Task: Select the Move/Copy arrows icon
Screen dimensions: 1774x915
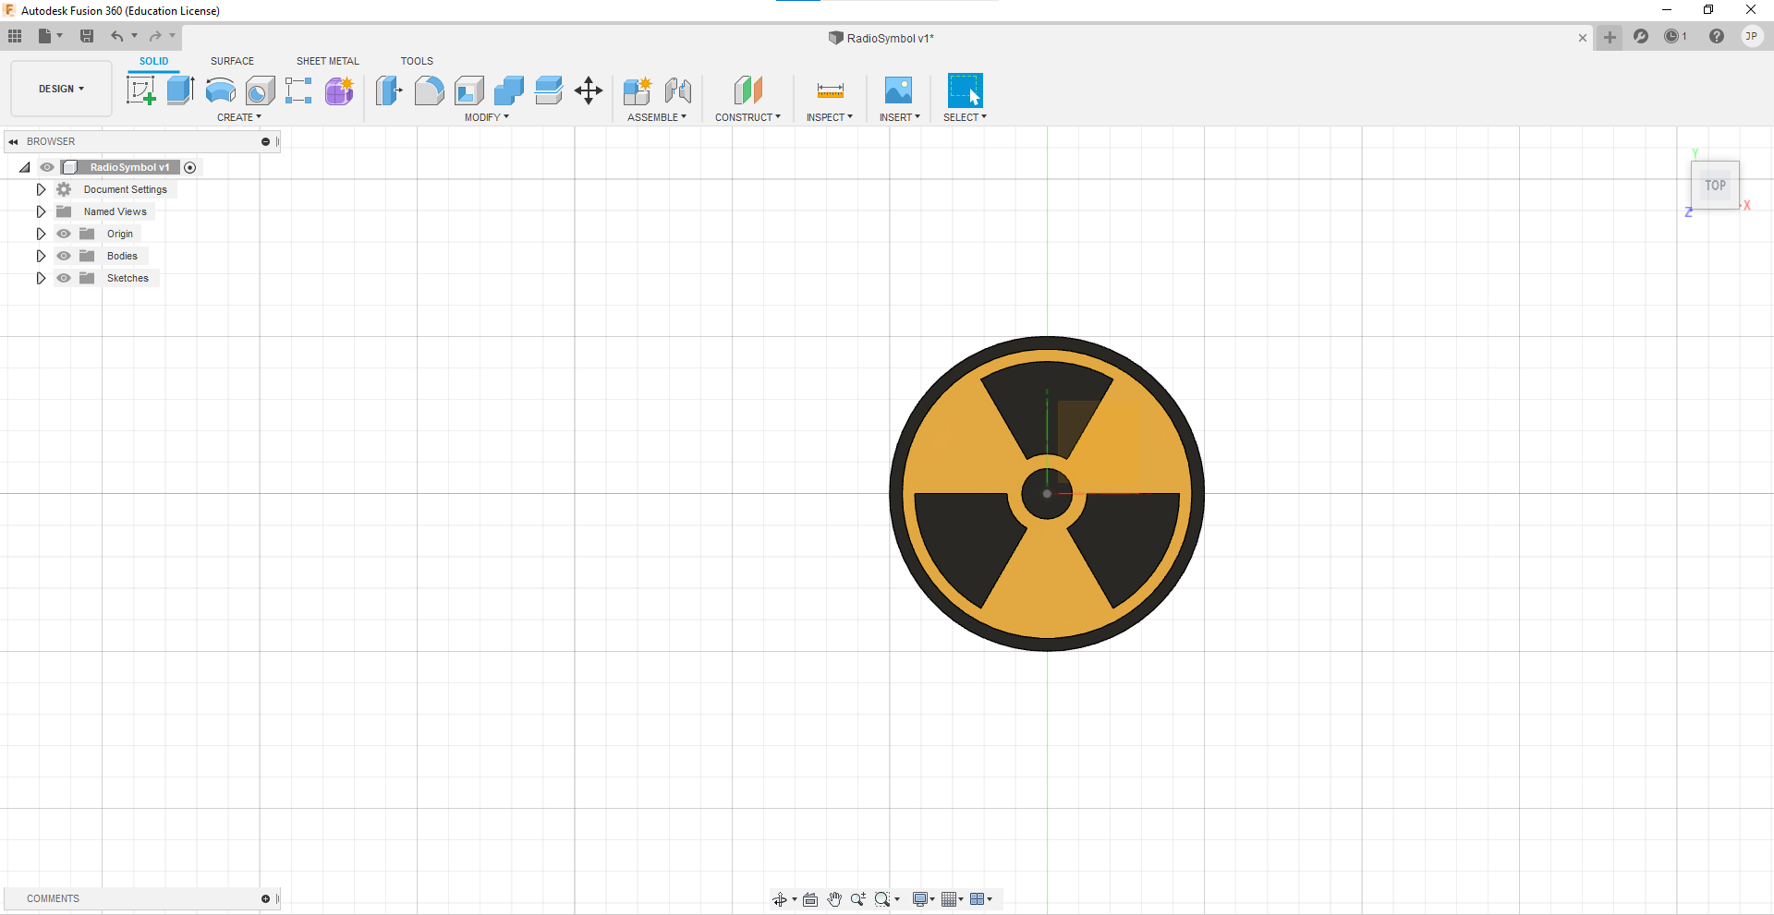Action: [x=589, y=90]
